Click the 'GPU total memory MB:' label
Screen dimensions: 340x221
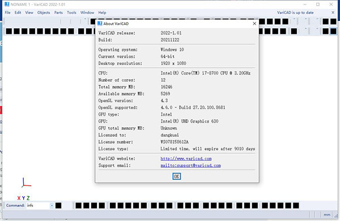pos(121,128)
